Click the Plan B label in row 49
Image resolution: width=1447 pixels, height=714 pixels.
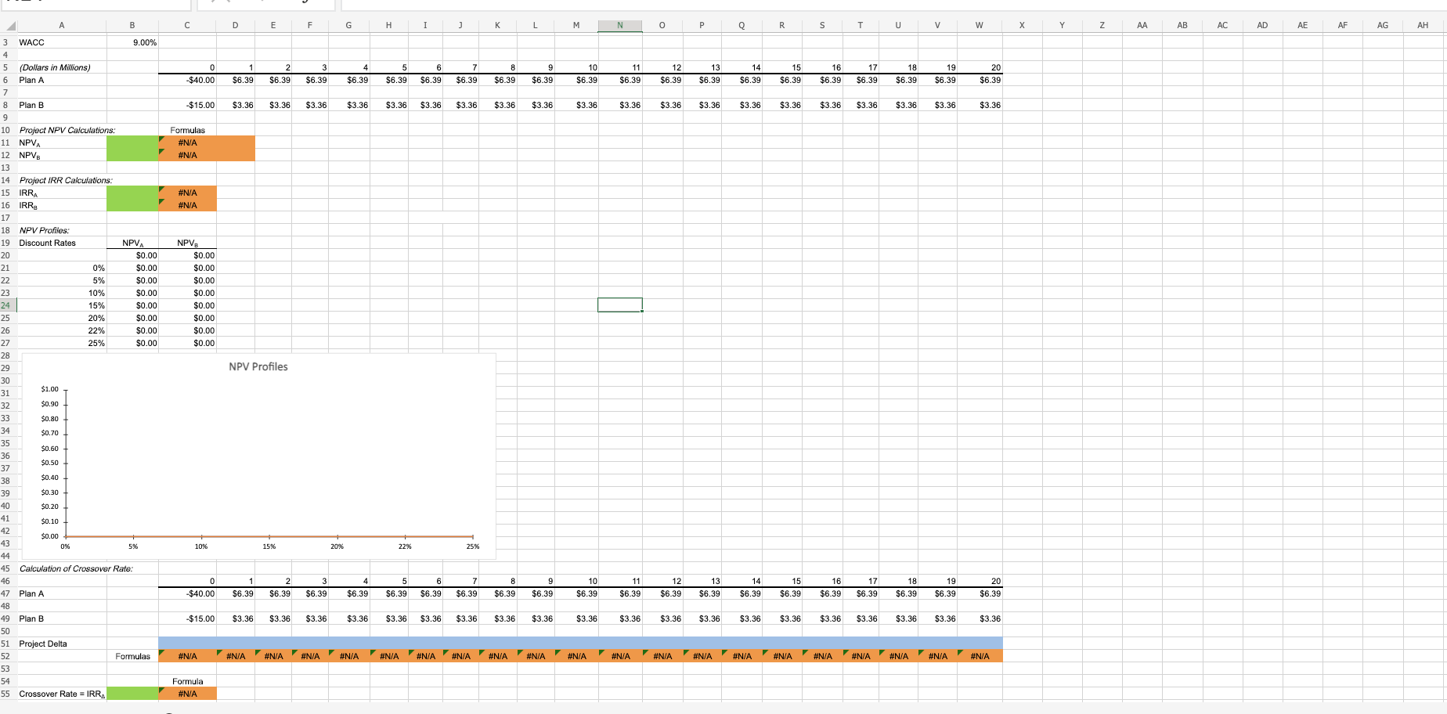click(x=31, y=618)
